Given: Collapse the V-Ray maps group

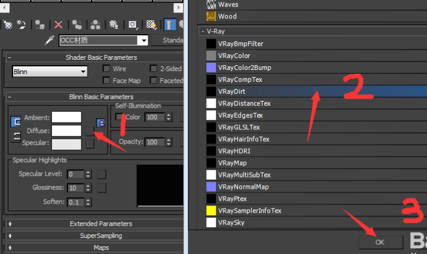Looking at the screenshot, I should pos(203,31).
